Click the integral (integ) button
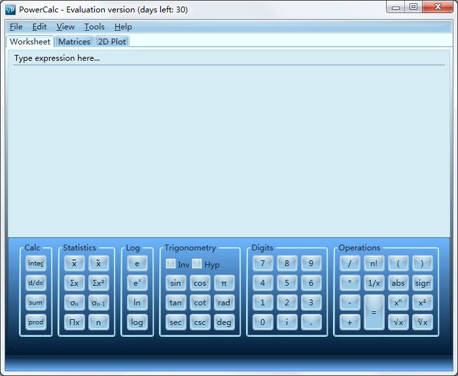Image resolution: width=458 pixels, height=376 pixels. point(35,264)
